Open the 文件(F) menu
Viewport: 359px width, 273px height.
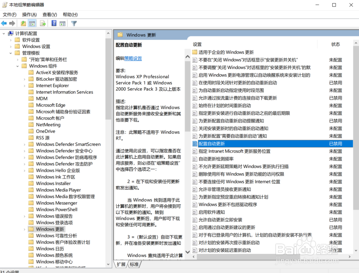click(10, 15)
